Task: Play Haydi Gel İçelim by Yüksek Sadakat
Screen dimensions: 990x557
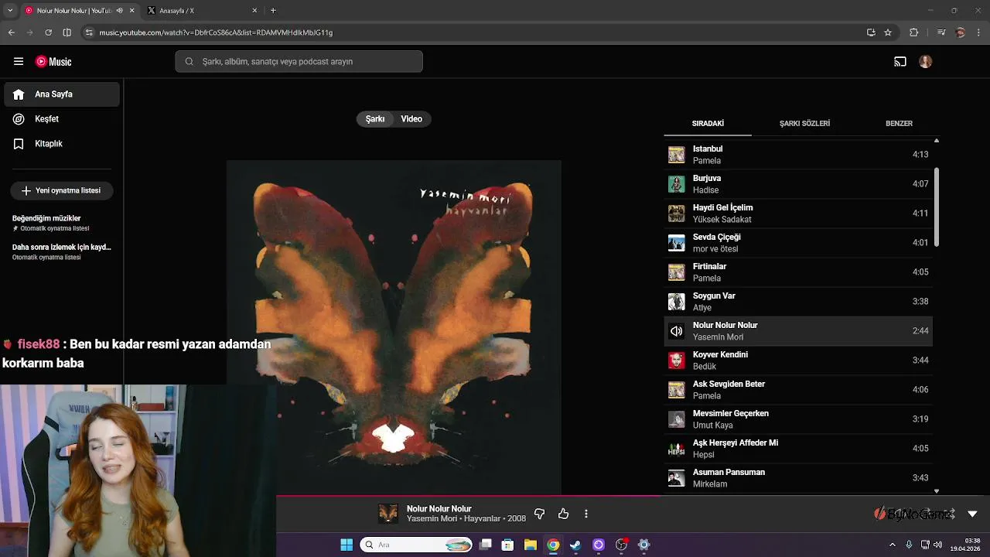Action: [x=798, y=214]
